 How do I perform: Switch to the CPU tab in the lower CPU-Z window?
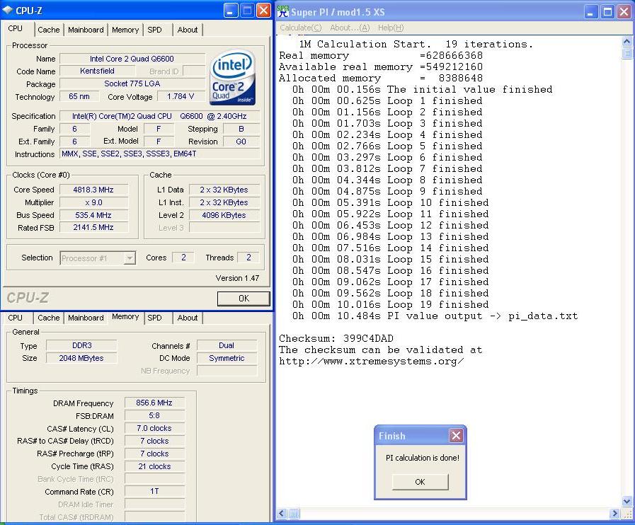click(16, 318)
